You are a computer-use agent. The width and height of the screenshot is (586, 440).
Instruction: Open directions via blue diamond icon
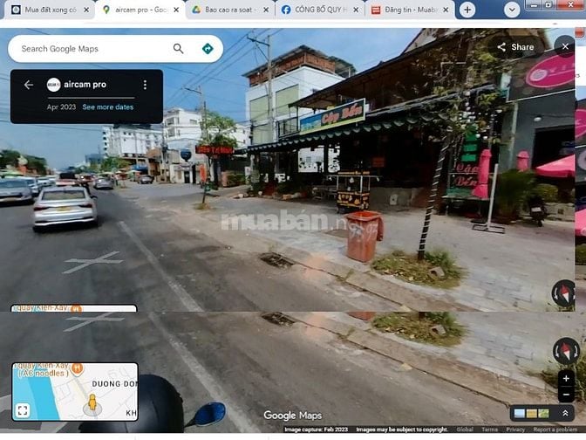click(208, 49)
